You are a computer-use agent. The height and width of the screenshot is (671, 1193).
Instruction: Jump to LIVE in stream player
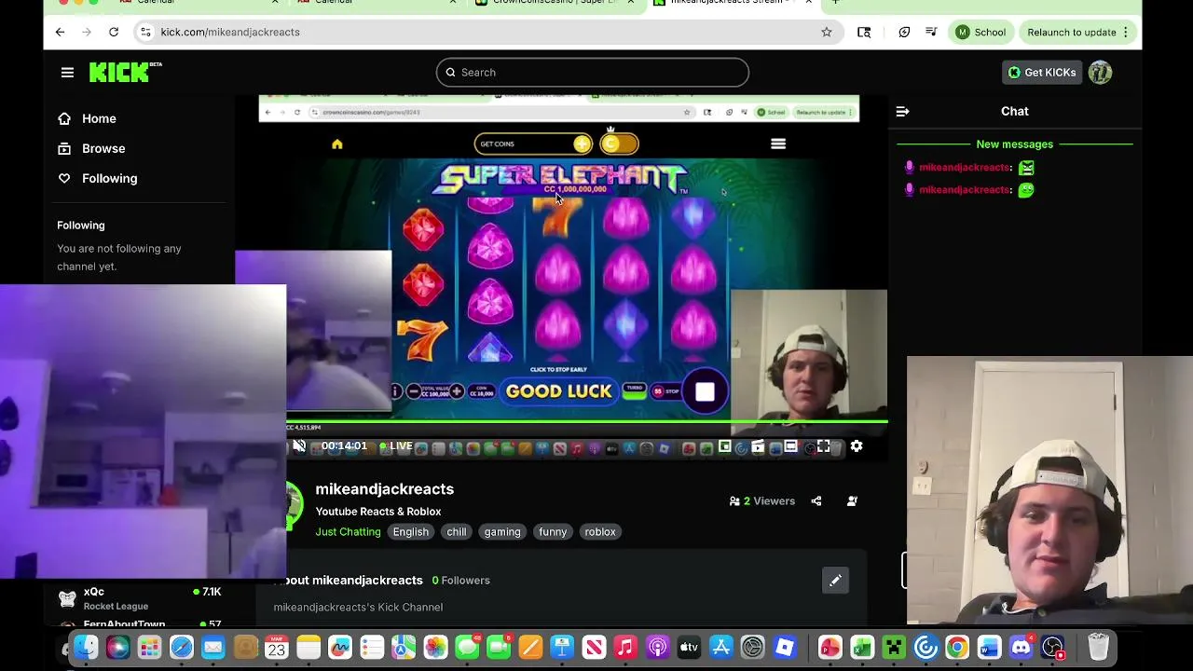(x=396, y=446)
